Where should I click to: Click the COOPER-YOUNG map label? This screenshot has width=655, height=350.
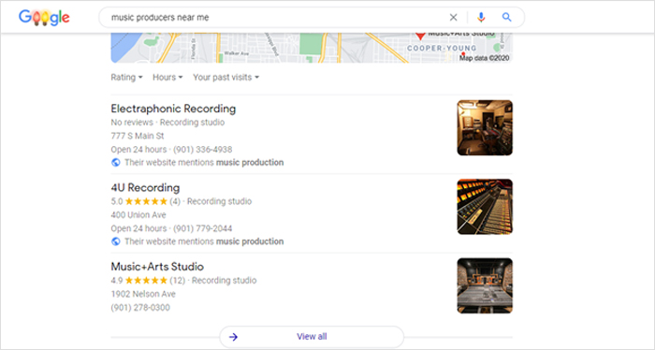(442, 48)
